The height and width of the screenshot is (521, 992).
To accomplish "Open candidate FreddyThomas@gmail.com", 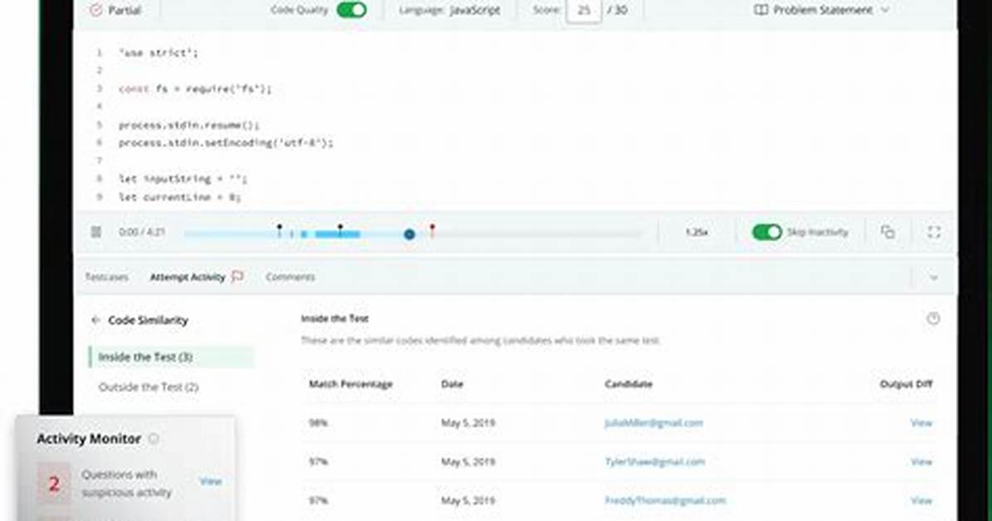I will pyautogui.click(x=665, y=501).
